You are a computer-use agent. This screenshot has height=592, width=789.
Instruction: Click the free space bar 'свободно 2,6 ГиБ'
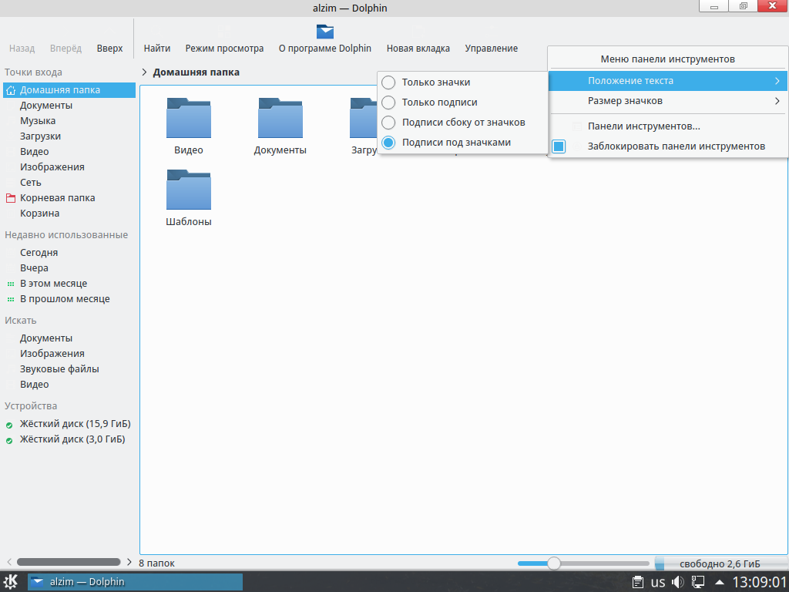pyautogui.click(x=721, y=563)
